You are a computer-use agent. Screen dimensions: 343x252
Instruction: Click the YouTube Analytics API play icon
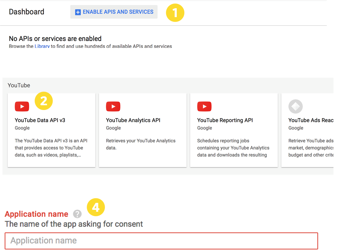[113, 107]
